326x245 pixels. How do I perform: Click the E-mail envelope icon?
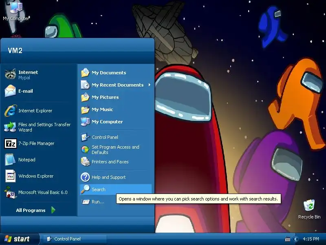tap(10, 91)
